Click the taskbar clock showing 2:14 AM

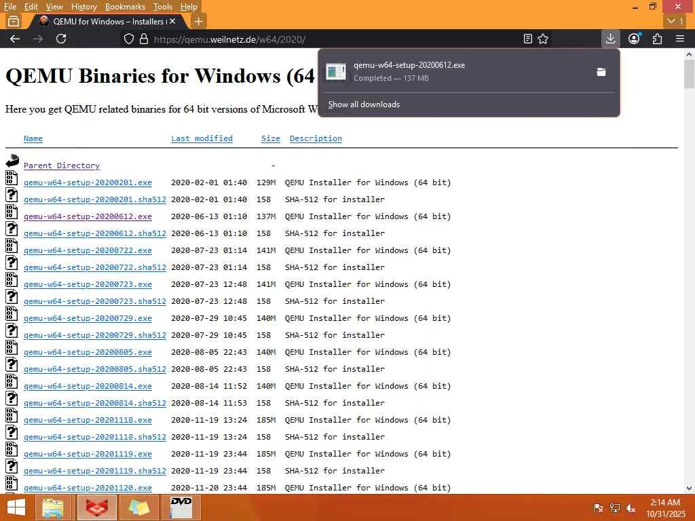pos(665,508)
